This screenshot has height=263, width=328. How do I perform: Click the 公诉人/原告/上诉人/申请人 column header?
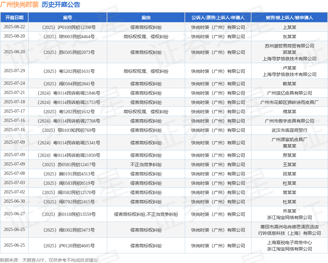218,18
